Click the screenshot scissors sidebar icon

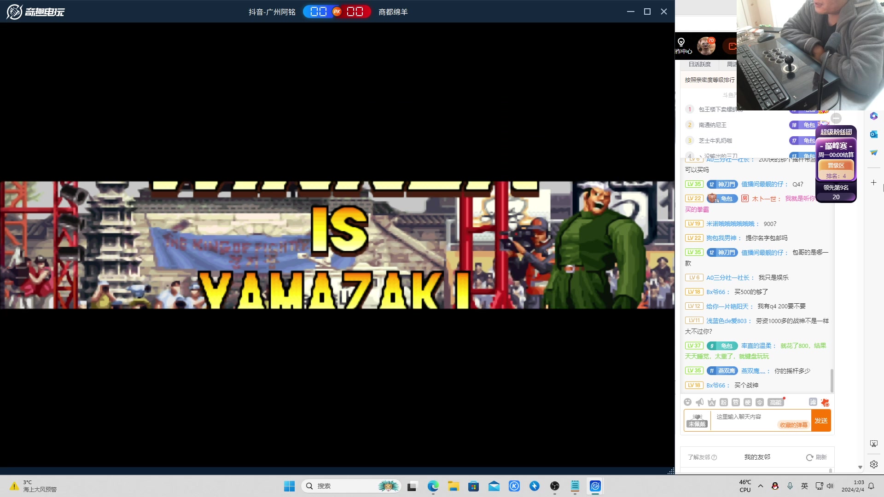click(874, 444)
